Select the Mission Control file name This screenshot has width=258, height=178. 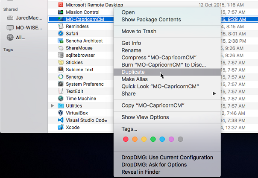[x=82, y=12]
